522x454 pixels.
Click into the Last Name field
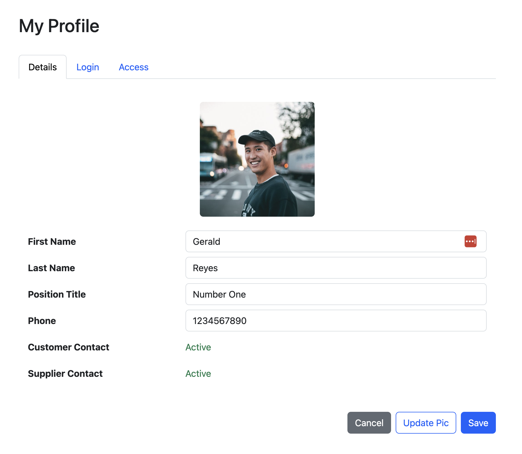(x=336, y=268)
